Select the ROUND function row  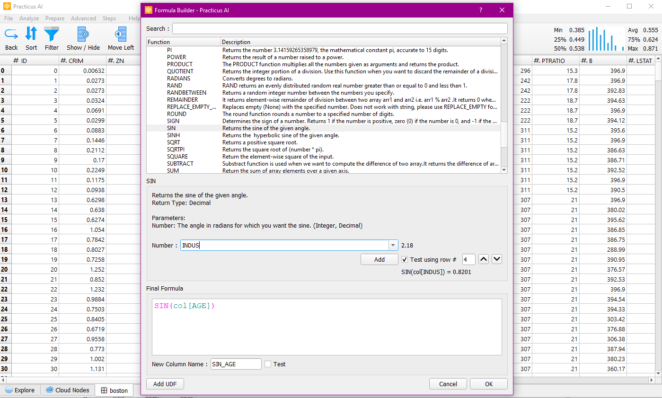click(x=324, y=114)
